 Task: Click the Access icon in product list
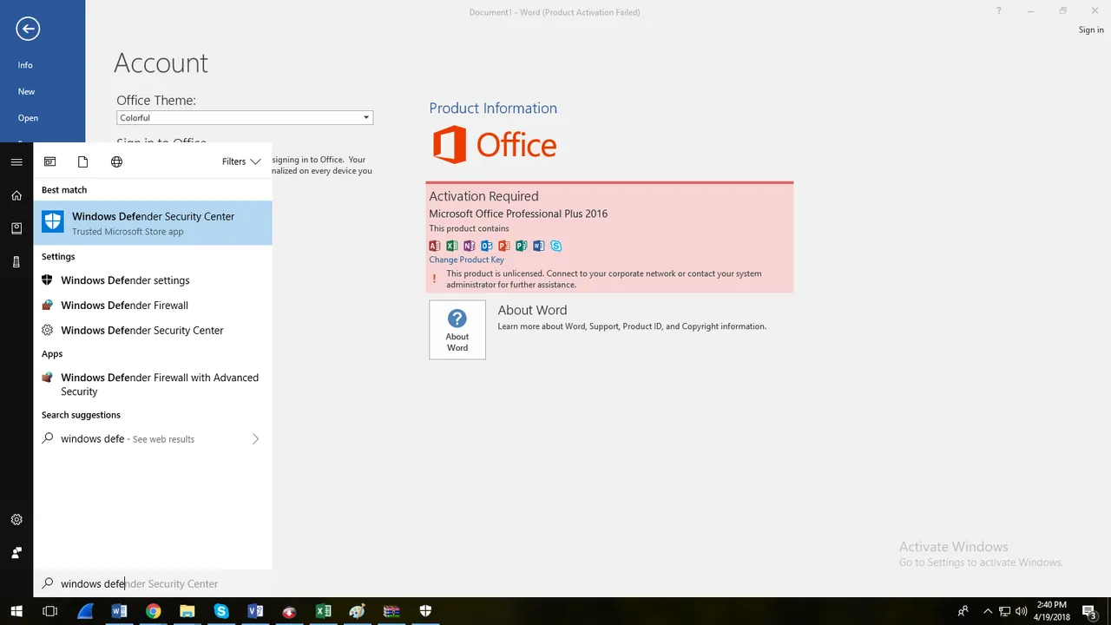click(435, 246)
